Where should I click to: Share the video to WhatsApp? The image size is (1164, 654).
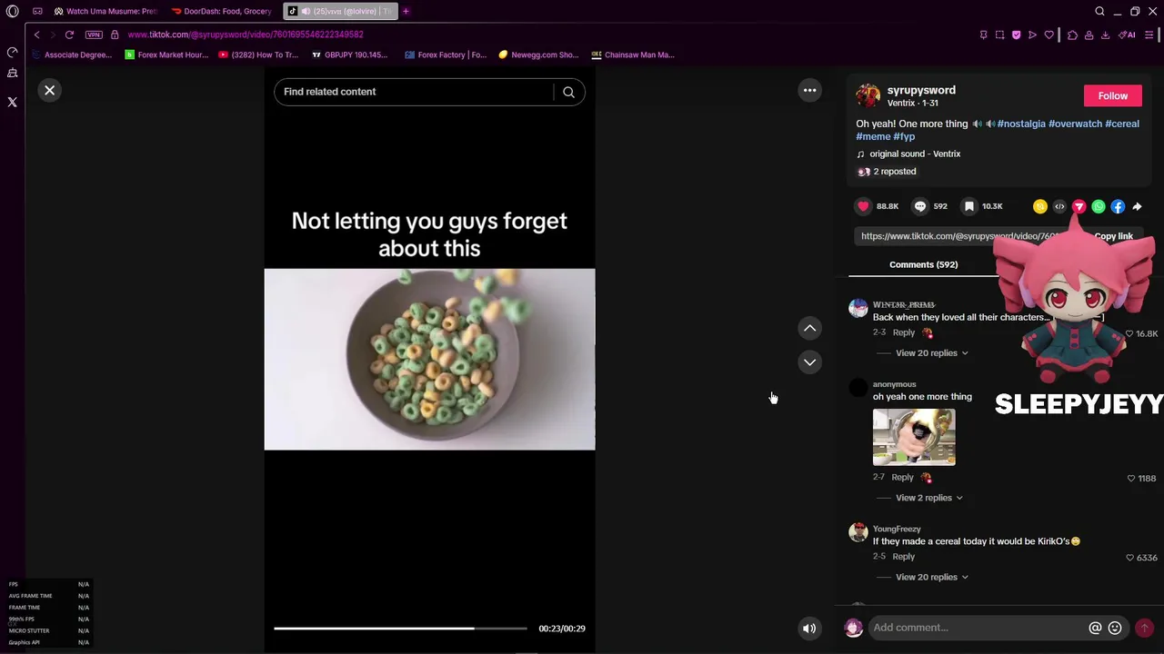click(x=1099, y=206)
